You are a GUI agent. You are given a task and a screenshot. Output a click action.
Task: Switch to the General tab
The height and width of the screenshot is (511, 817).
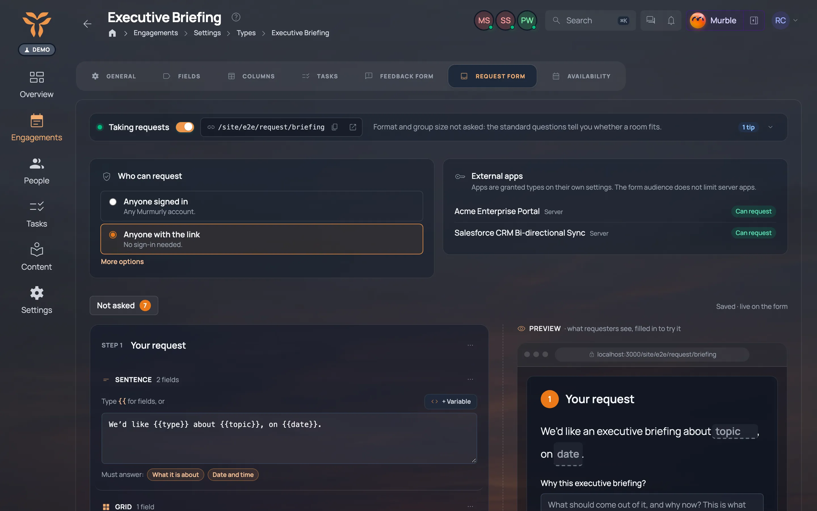point(114,76)
